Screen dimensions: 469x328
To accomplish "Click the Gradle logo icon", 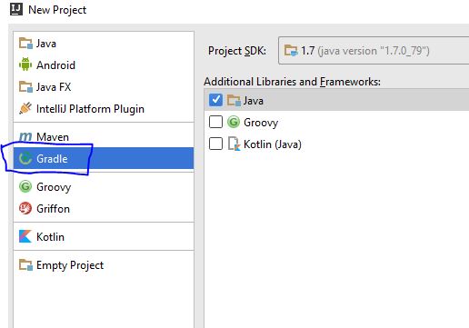I will pos(25,158).
